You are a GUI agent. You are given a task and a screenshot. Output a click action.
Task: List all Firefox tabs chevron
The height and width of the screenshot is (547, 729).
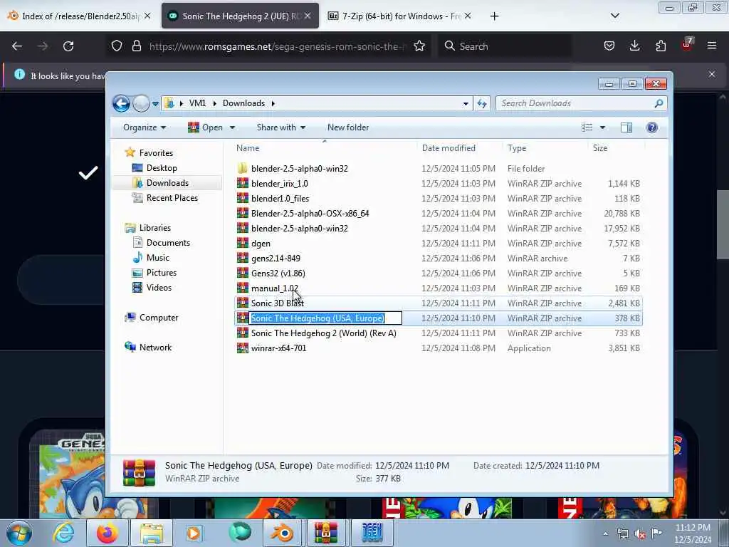614,16
